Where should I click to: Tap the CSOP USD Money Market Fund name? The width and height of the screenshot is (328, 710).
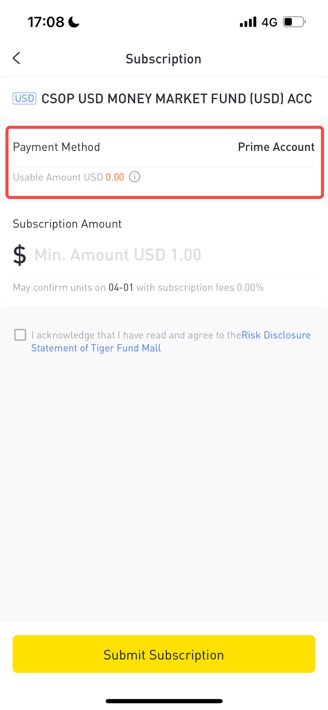point(177,98)
